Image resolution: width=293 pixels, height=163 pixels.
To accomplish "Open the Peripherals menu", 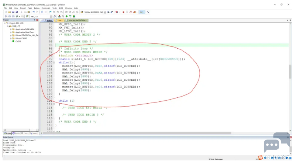I will click(x=46, y=8).
